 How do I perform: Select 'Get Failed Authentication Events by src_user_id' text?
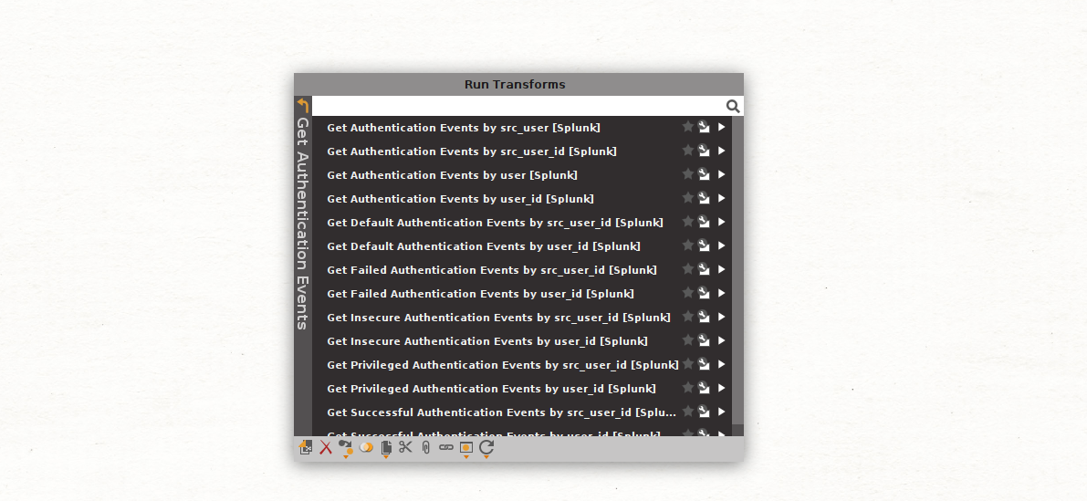[465, 270]
